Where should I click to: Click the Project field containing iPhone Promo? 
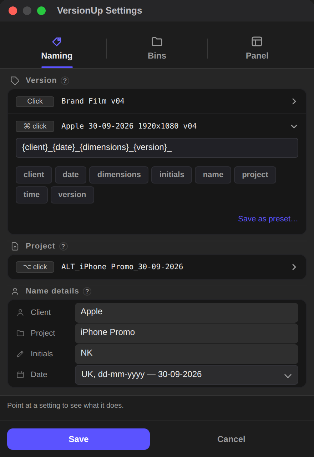(187, 333)
